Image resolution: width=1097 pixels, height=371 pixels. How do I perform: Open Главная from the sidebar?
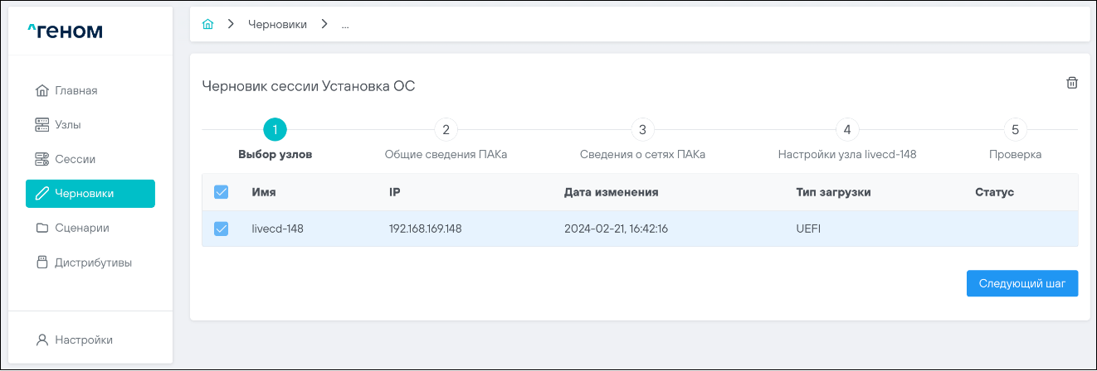pos(76,90)
